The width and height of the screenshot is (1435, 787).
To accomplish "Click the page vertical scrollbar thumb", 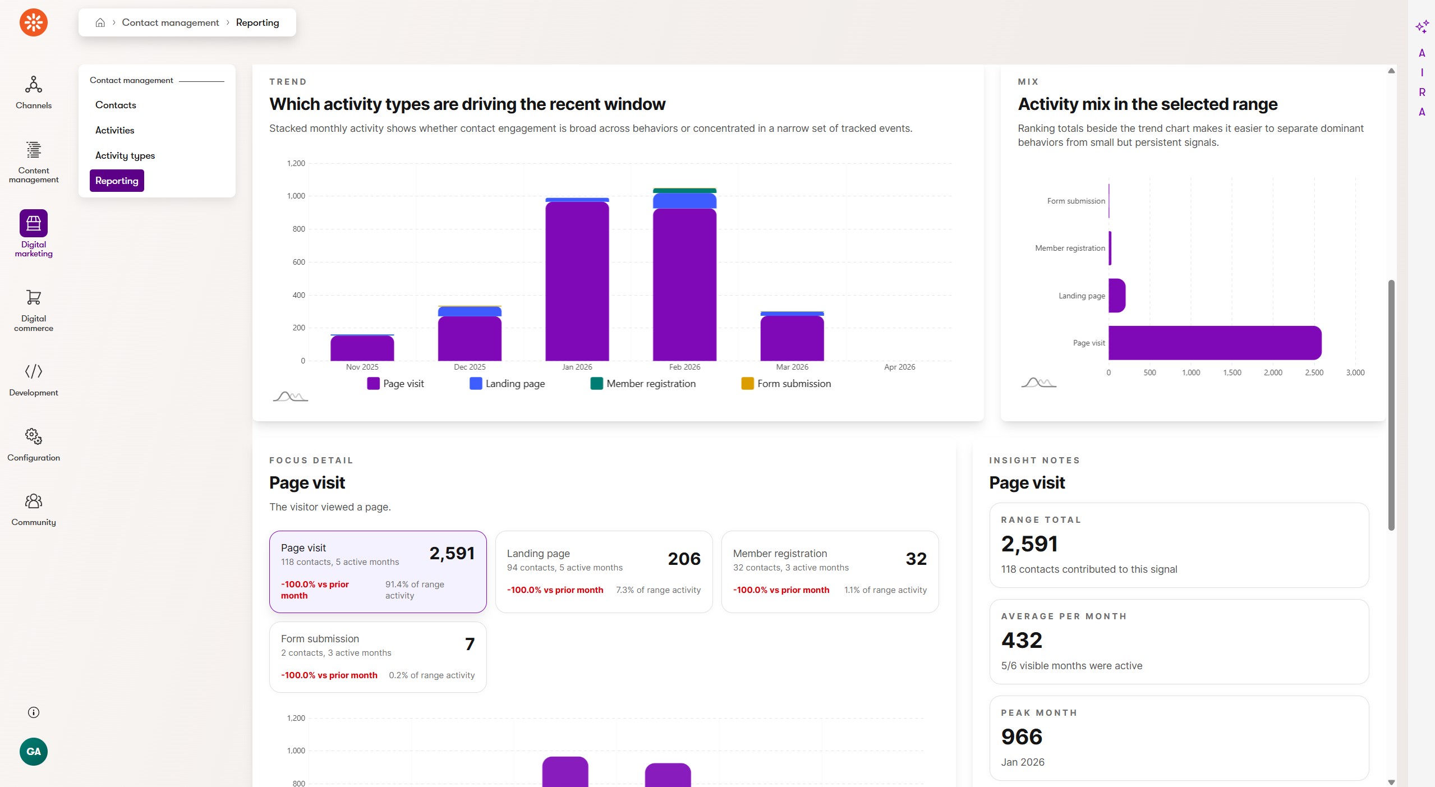I will (x=1391, y=404).
